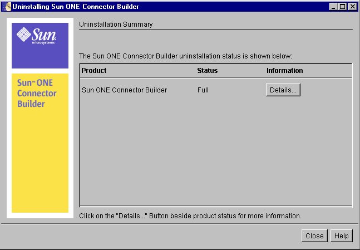
Task: Select the Product column header
Action: [x=93, y=71]
